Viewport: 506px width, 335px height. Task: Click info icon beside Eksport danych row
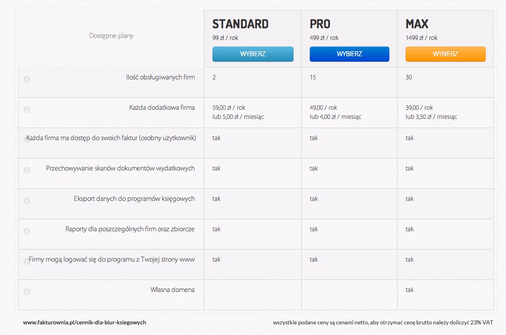tap(27, 201)
